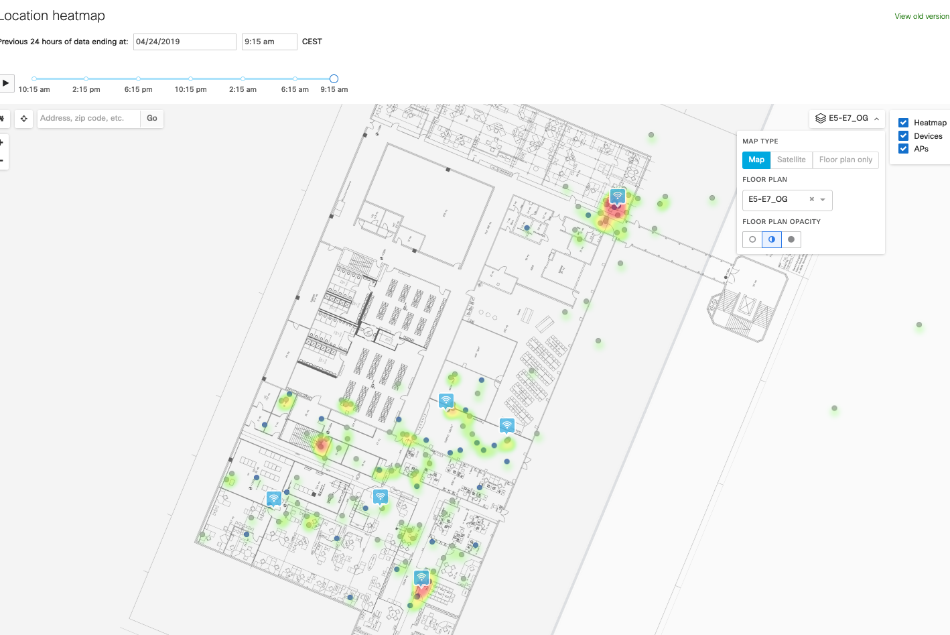Viewport: 950px width, 635px height.
Task: Select the bottom AP marker with the red hotspot
Action: pos(421,576)
